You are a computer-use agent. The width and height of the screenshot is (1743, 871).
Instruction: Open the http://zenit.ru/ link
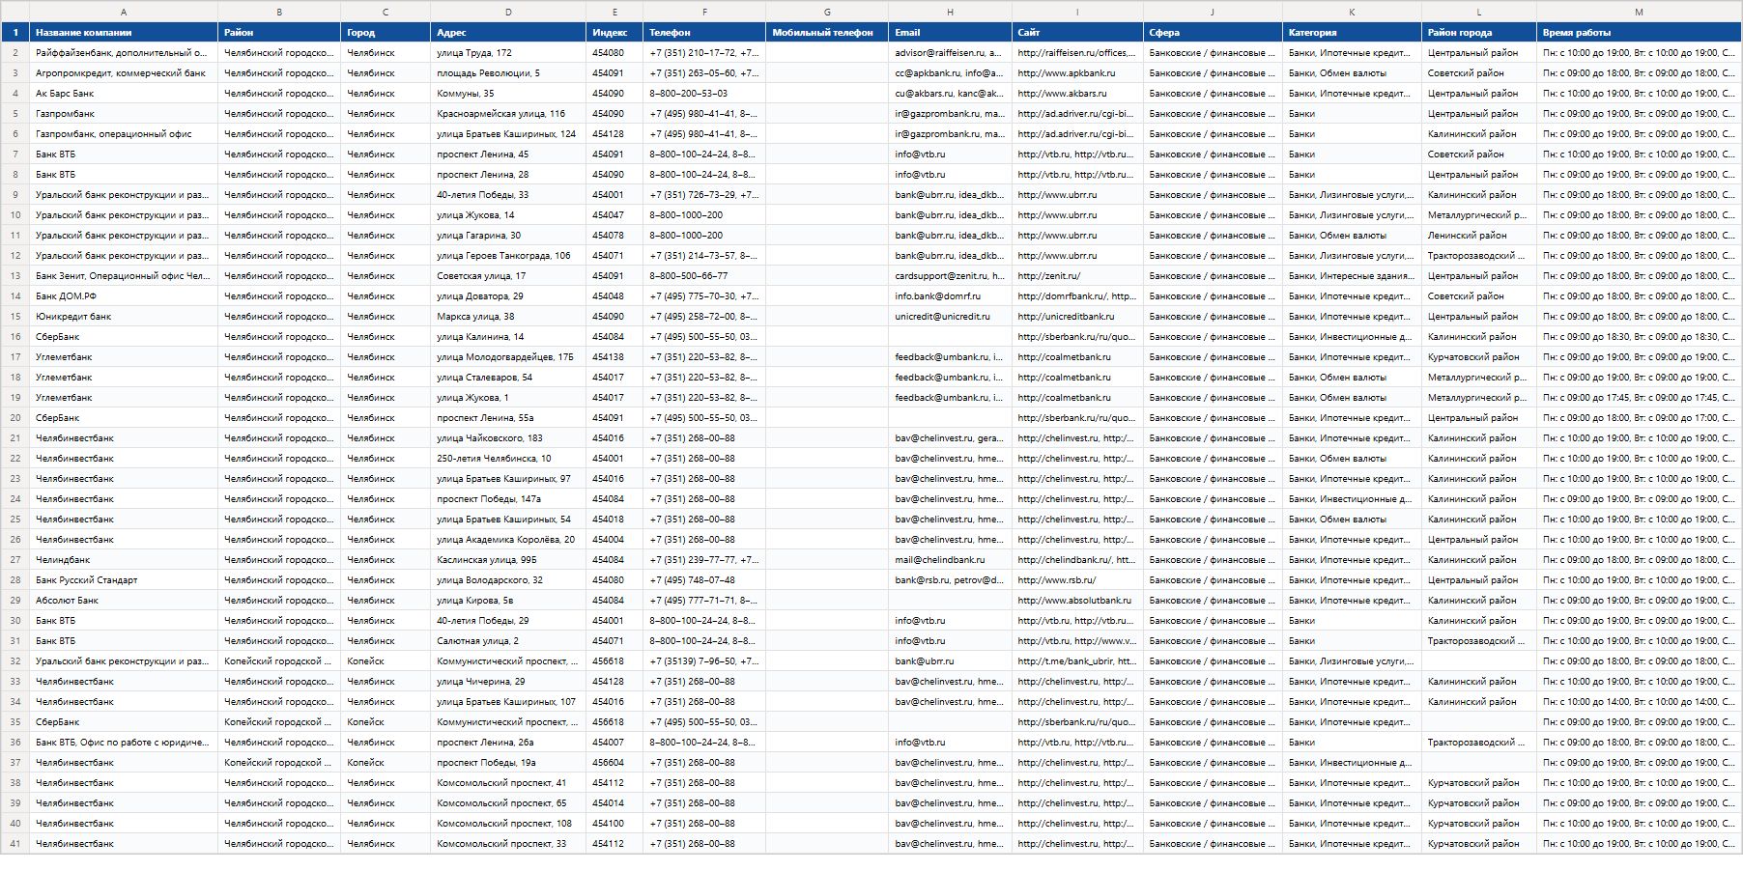tap(1077, 276)
